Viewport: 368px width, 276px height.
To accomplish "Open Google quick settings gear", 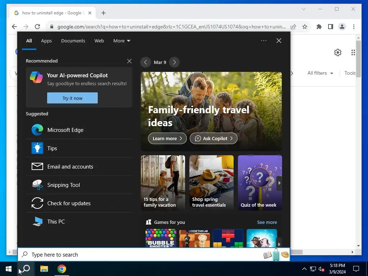I will [338, 52].
